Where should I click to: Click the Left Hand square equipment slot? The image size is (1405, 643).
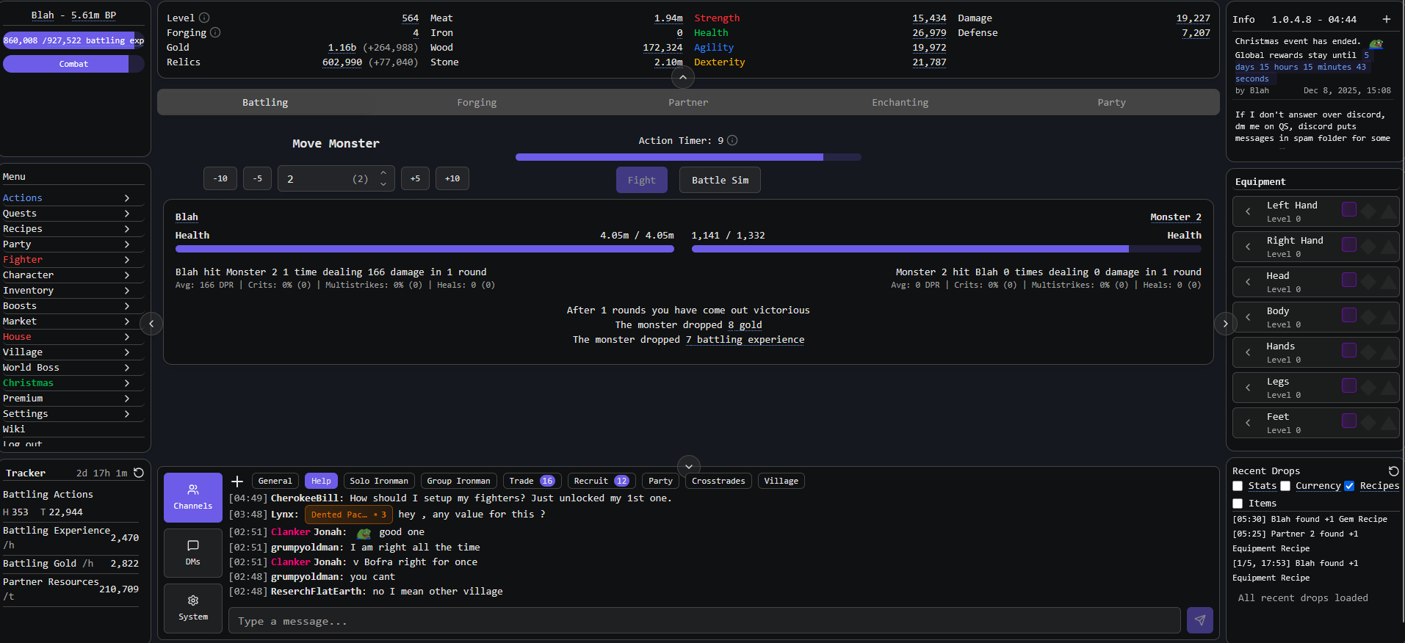[1349, 209]
